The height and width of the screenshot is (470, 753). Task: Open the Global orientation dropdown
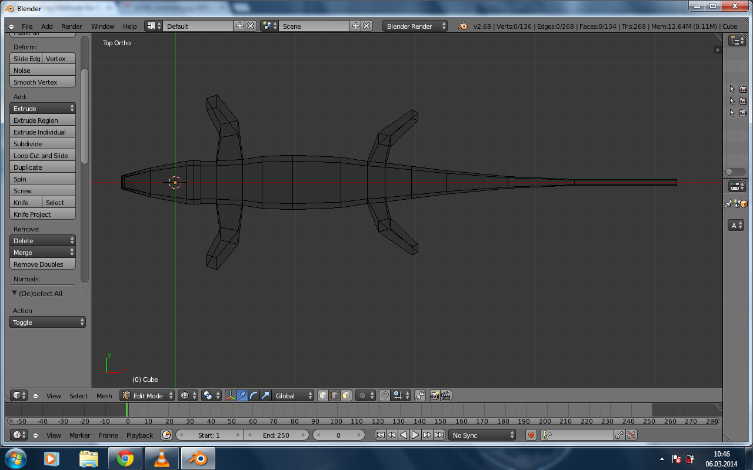tap(294, 395)
